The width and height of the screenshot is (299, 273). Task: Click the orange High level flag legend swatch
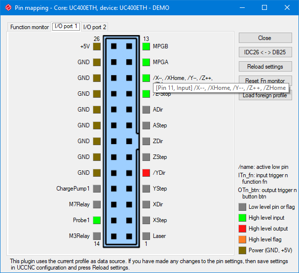[x=242, y=239]
